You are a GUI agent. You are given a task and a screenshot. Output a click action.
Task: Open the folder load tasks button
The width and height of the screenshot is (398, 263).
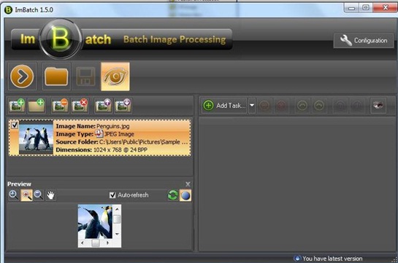(x=56, y=76)
